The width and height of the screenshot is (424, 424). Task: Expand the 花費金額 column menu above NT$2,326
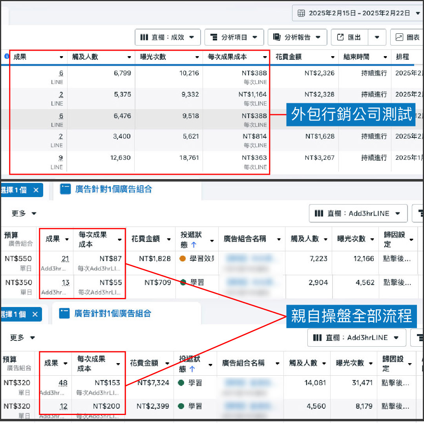[x=333, y=57]
